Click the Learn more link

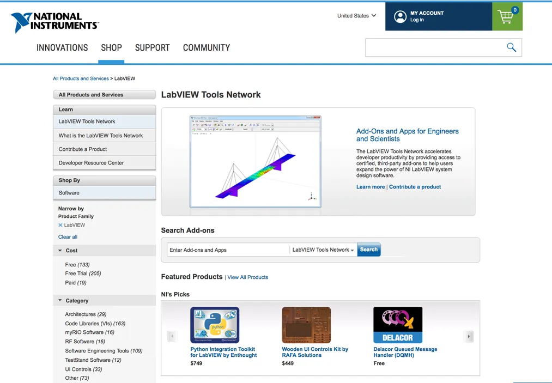pos(371,187)
